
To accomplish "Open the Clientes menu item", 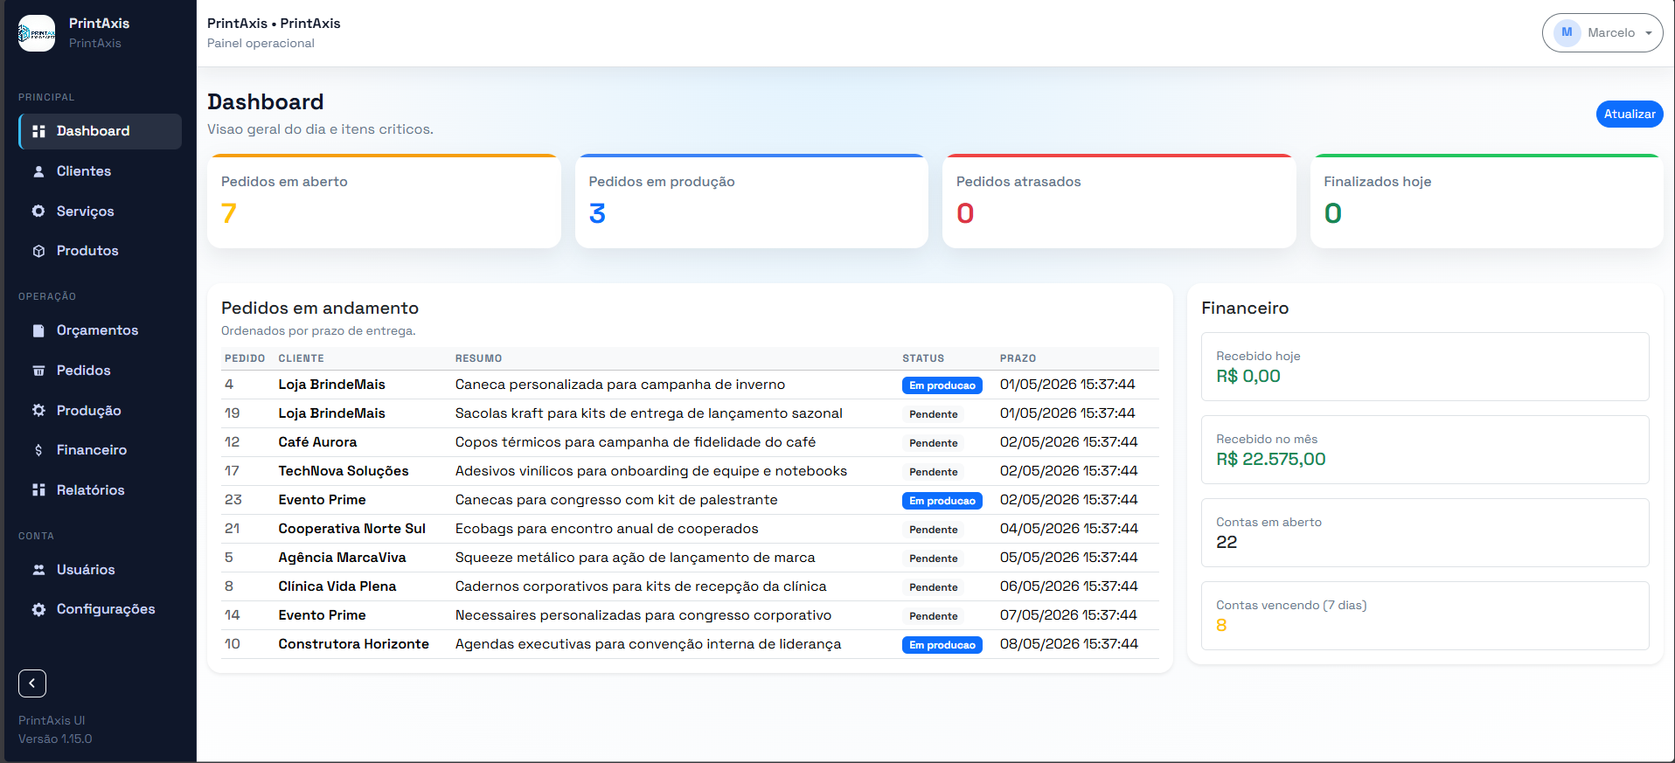I will coord(100,171).
